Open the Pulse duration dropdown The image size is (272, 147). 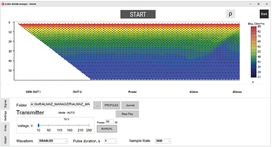click(x=110, y=141)
